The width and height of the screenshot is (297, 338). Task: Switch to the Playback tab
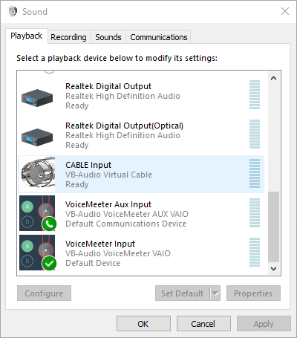tap(27, 36)
